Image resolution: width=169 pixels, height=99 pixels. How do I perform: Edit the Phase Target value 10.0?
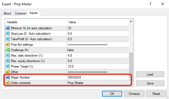pyautogui.click(x=98, y=66)
